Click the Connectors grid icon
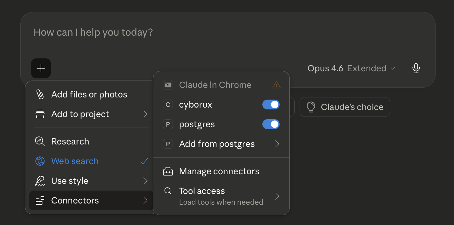Viewport: 454px width, 225px height. click(40, 200)
